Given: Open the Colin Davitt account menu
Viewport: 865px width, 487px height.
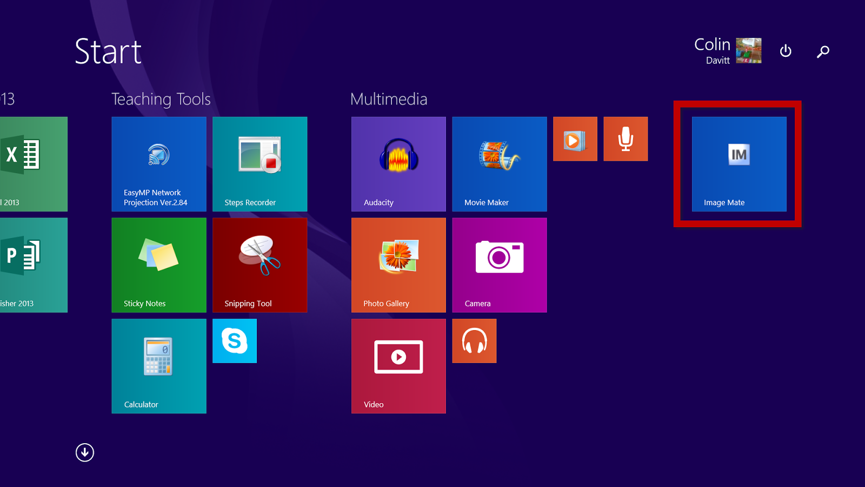Looking at the screenshot, I should click(x=728, y=51).
